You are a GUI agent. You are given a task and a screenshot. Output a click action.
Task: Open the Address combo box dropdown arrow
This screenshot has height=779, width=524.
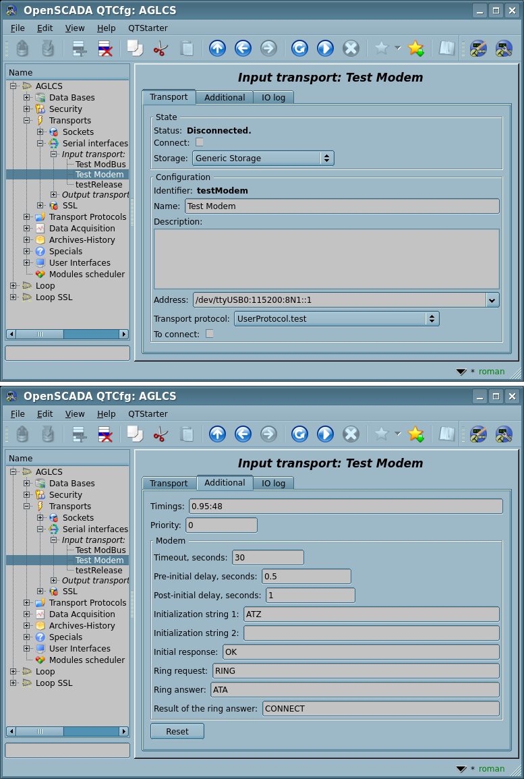492,300
